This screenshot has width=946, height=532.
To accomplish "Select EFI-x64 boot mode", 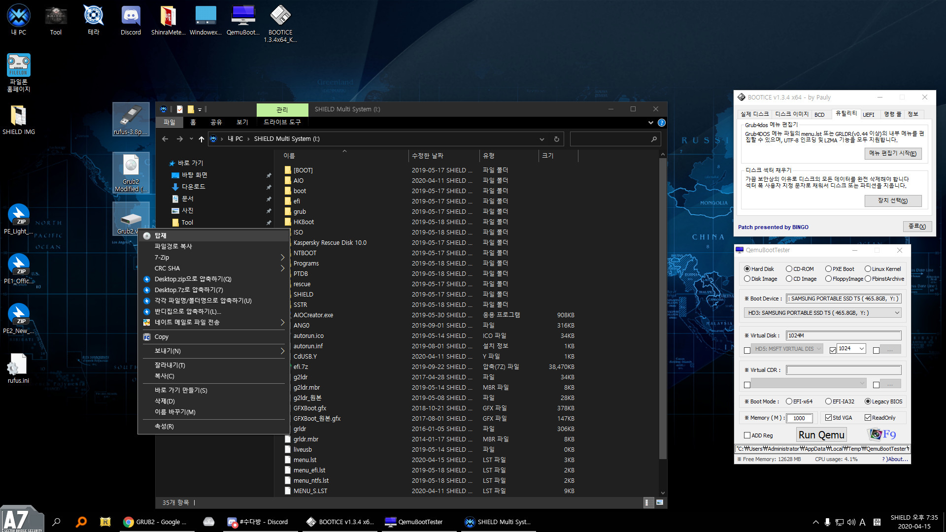I will tap(799, 401).
